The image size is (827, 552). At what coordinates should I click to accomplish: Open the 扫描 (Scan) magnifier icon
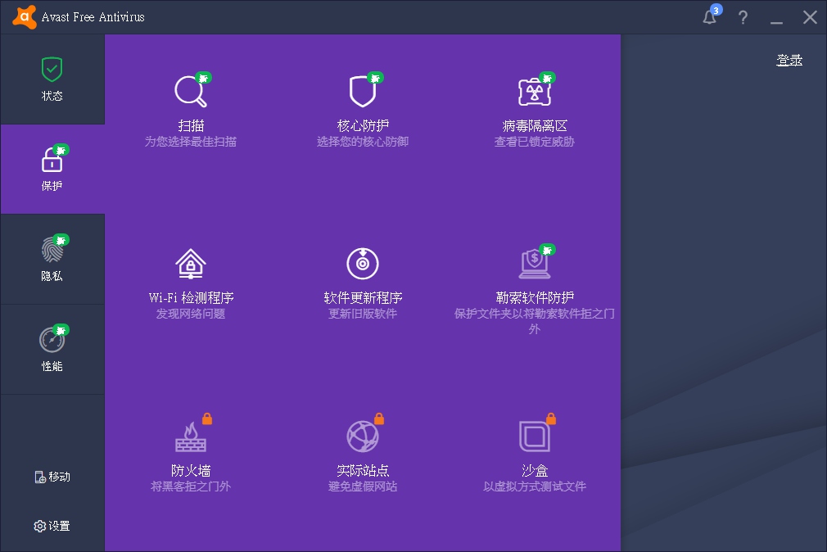pyautogui.click(x=191, y=91)
